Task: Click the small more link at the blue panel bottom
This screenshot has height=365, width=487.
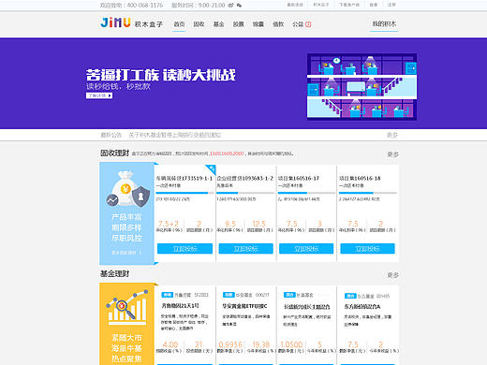Action: pos(126,253)
